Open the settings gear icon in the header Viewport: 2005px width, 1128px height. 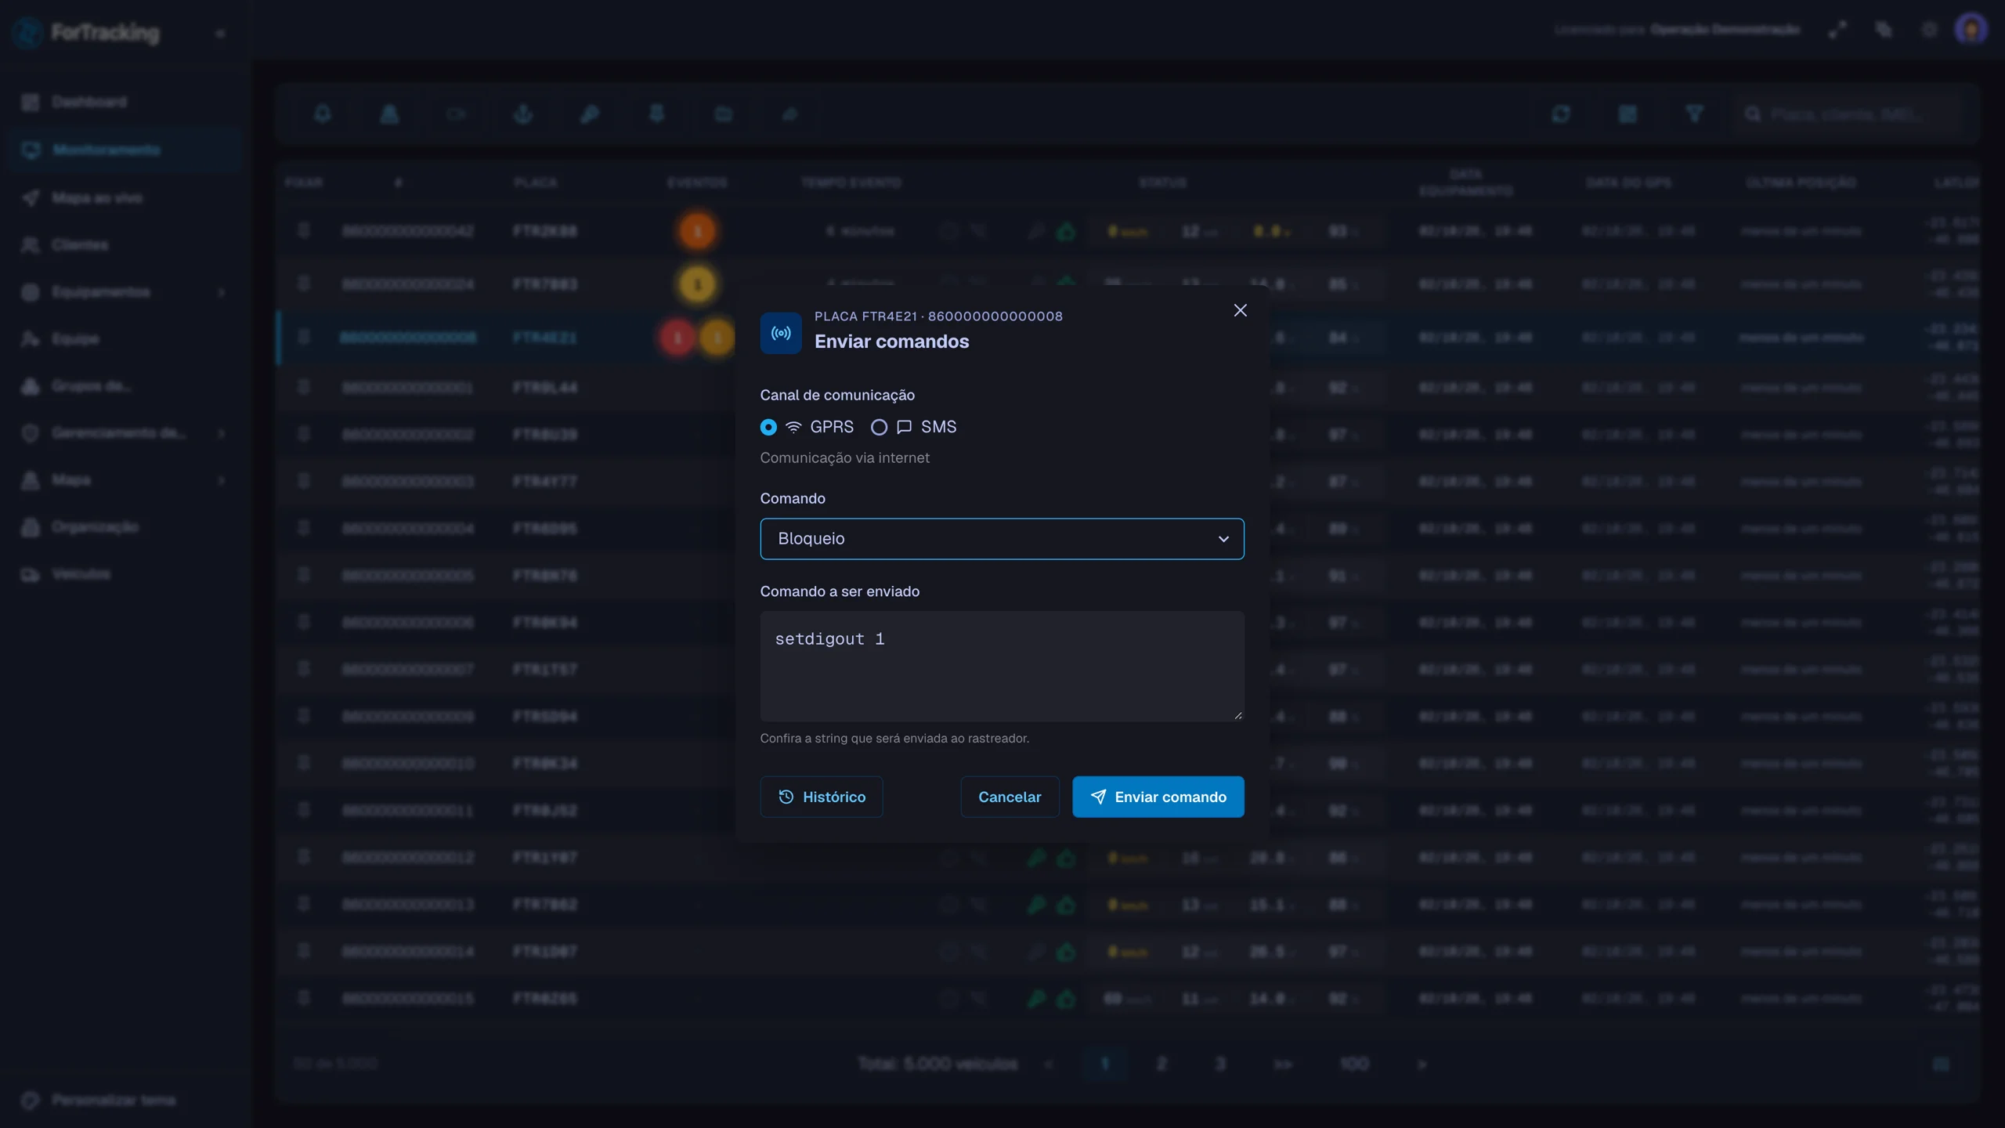pyautogui.click(x=1929, y=31)
